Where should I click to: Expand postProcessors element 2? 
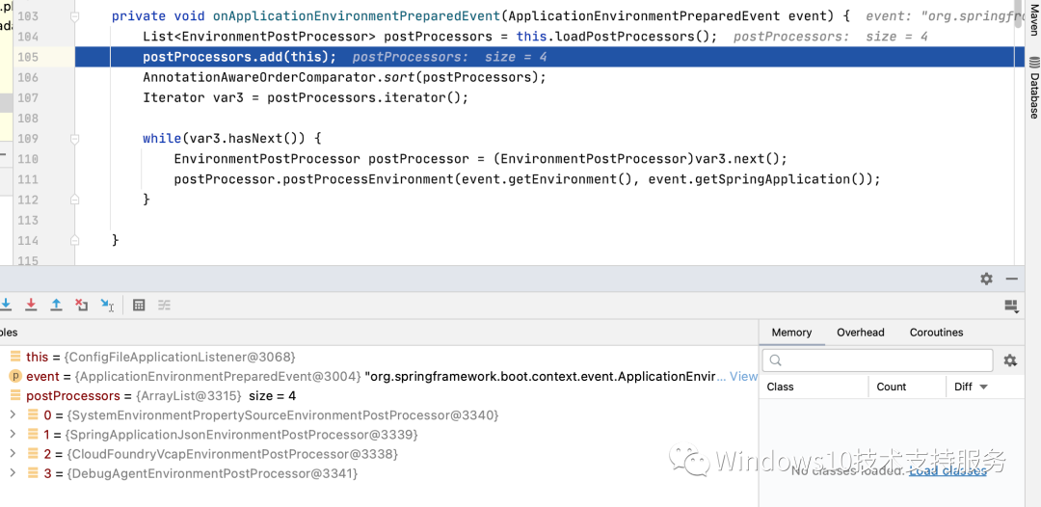[12, 454]
